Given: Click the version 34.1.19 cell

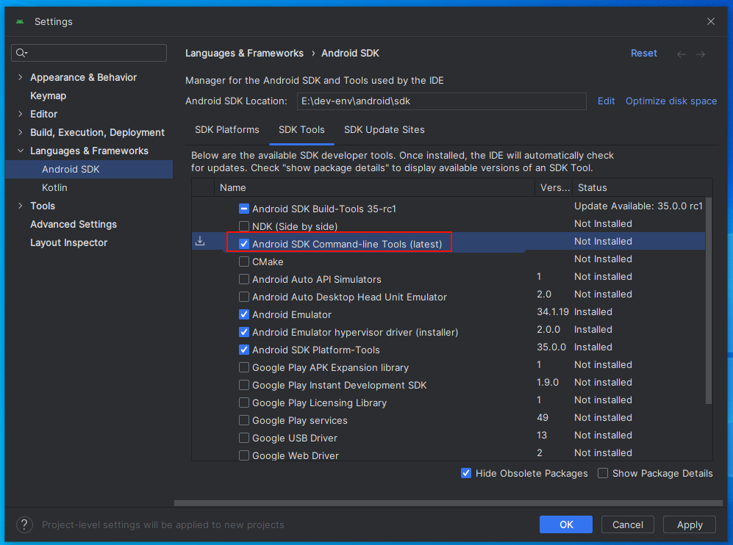Looking at the screenshot, I should click(x=553, y=312).
